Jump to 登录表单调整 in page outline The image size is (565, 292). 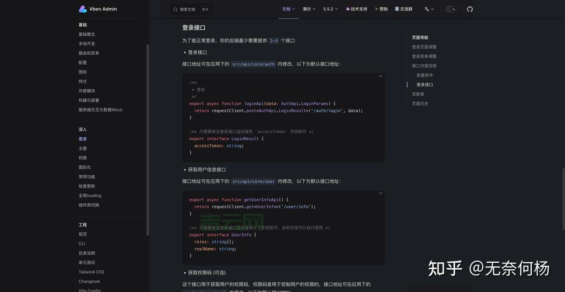pyautogui.click(x=424, y=56)
